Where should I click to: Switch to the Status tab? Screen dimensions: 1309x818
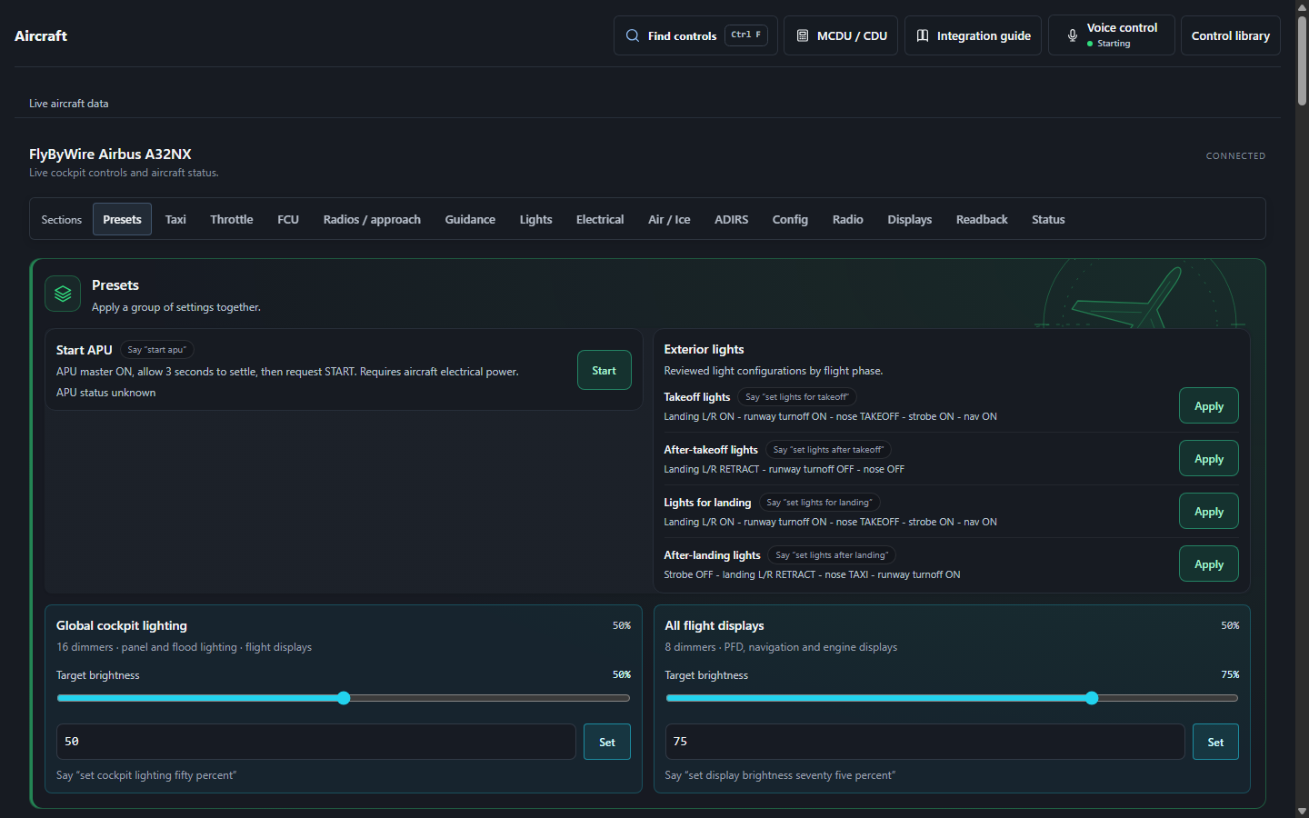click(1048, 219)
